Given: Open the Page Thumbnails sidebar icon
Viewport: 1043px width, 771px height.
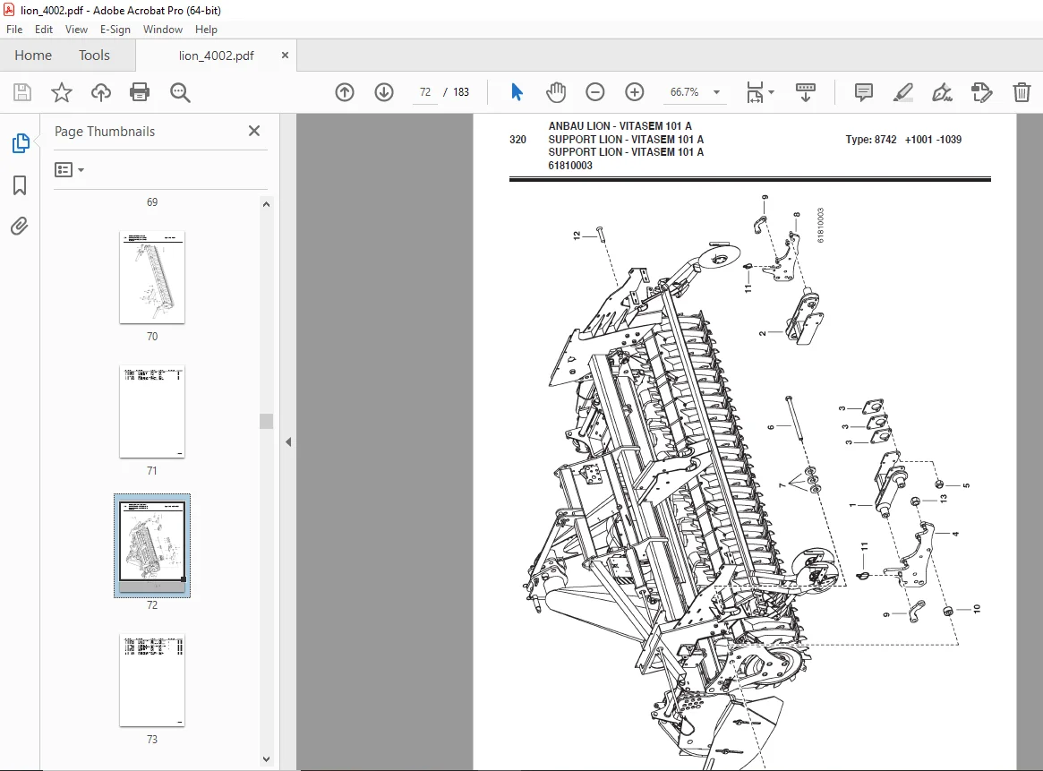Looking at the screenshot, I should point(20,143).
